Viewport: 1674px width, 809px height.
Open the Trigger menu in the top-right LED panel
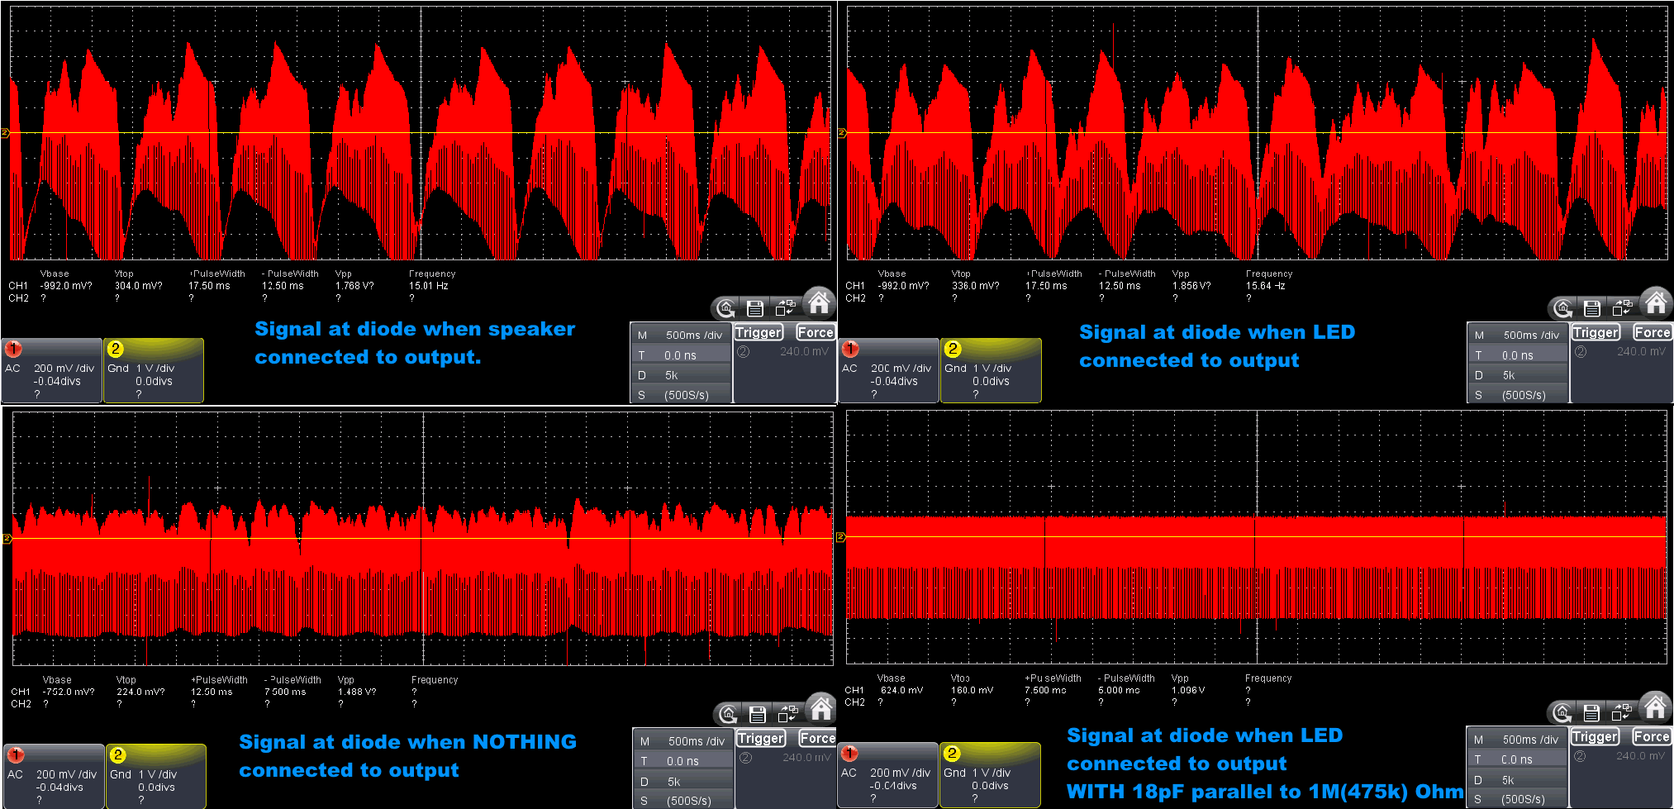[x=1596, y=332]
